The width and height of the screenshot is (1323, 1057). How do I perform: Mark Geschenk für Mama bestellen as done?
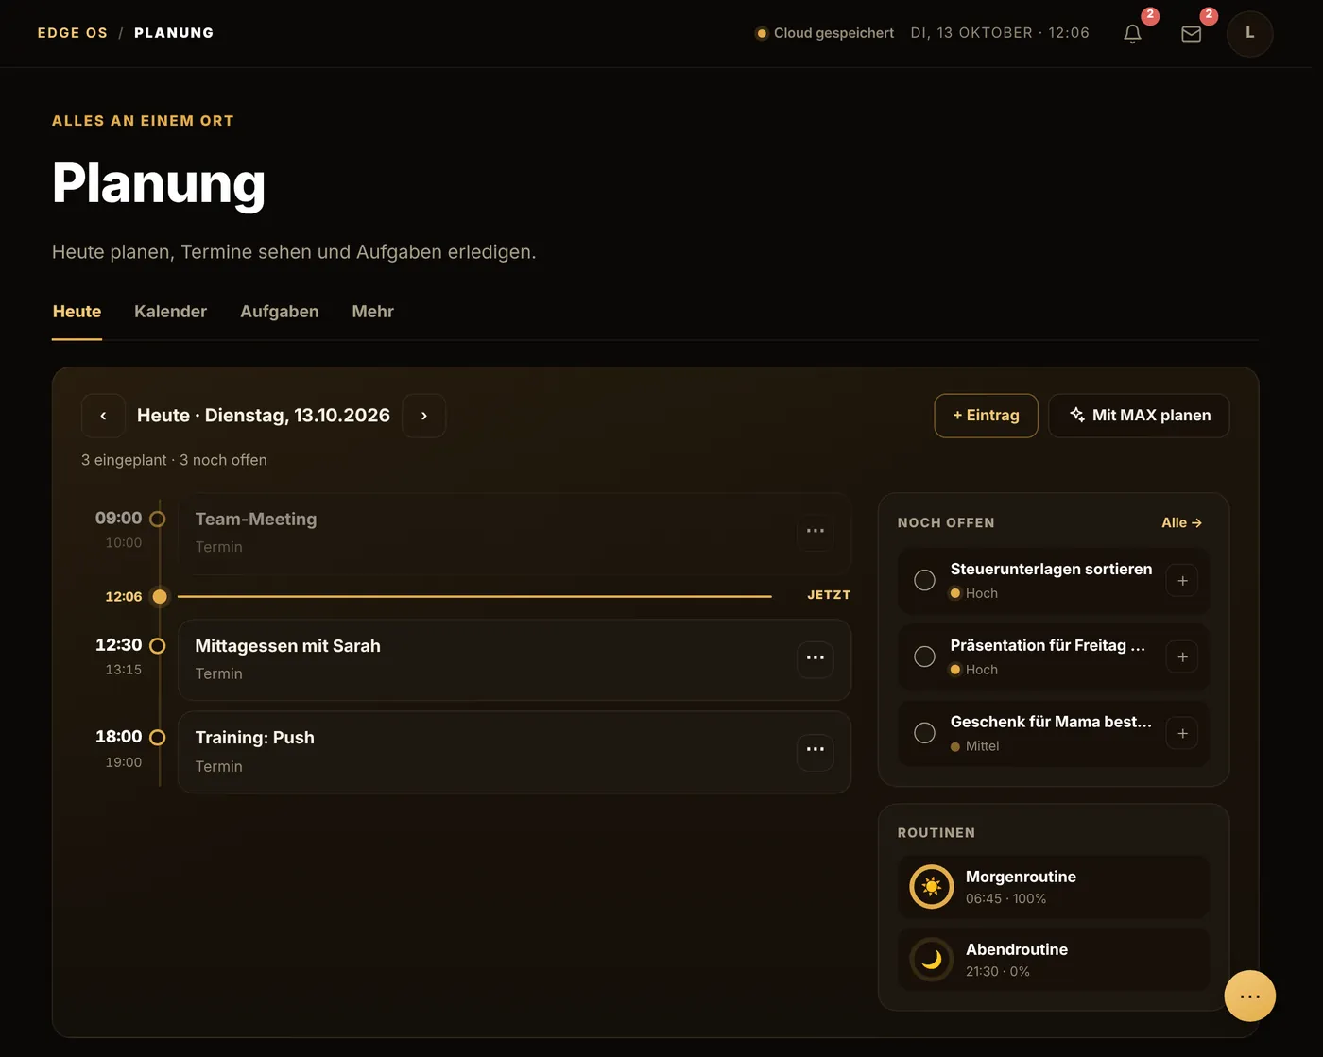click(924, 733)
